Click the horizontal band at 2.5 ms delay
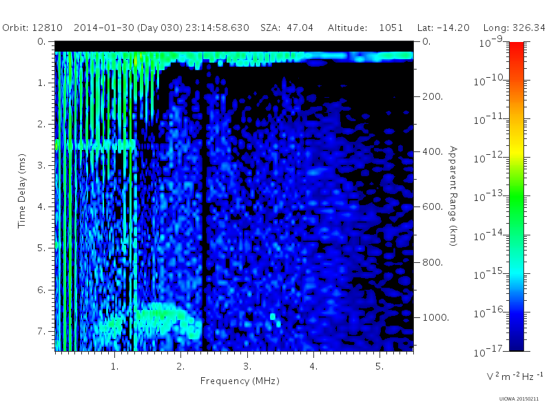This screenshot has height=413, width=551. click(x=96, y=145)
